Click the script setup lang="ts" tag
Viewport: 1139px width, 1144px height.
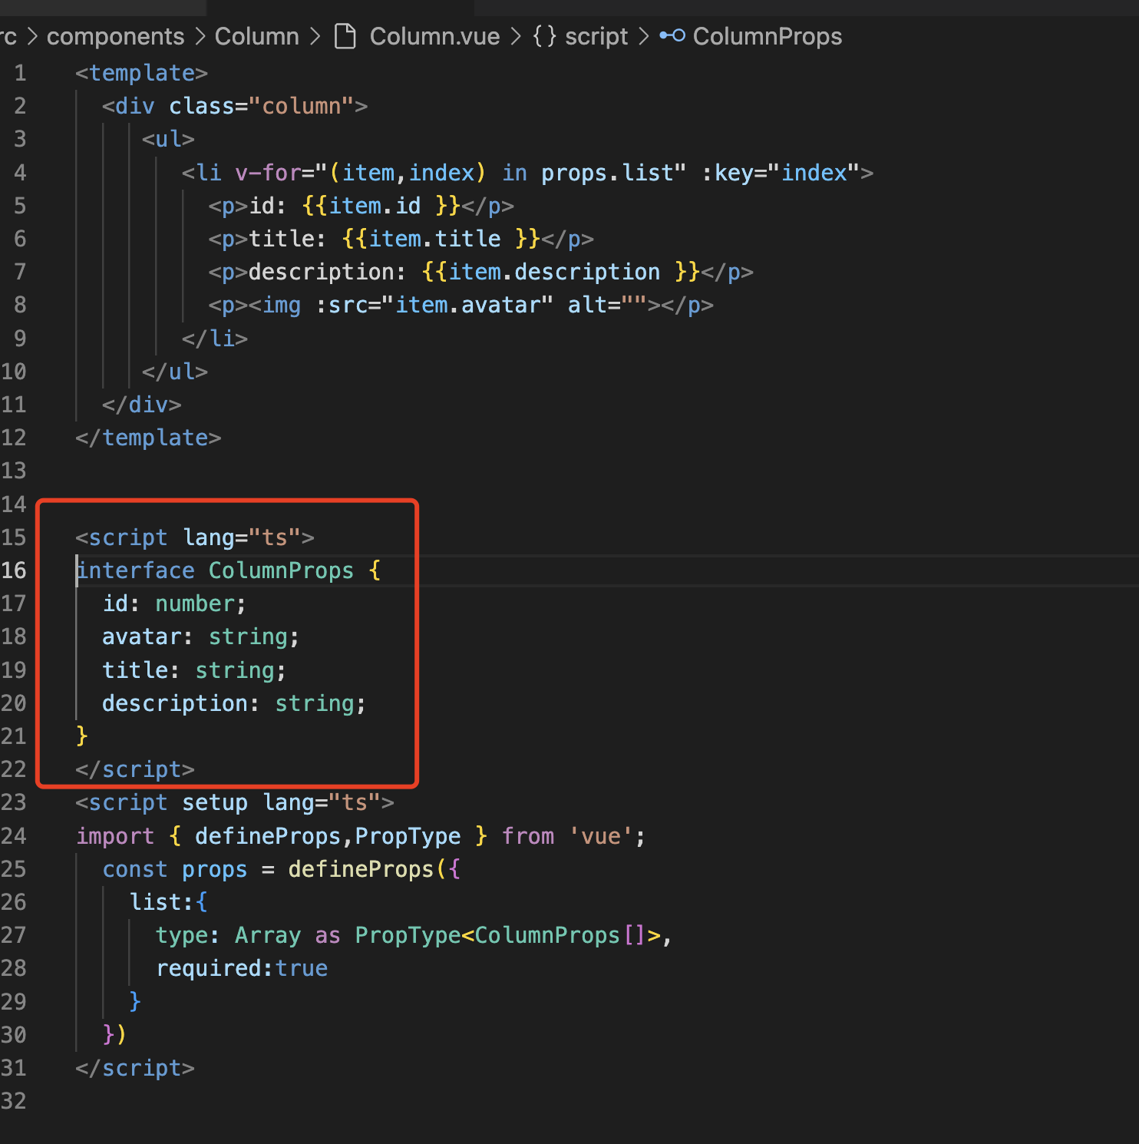pyautogui.click(x=235, y=802)
